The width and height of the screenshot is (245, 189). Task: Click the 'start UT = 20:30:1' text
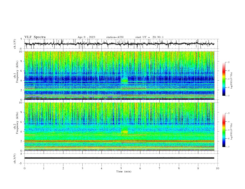149,37
